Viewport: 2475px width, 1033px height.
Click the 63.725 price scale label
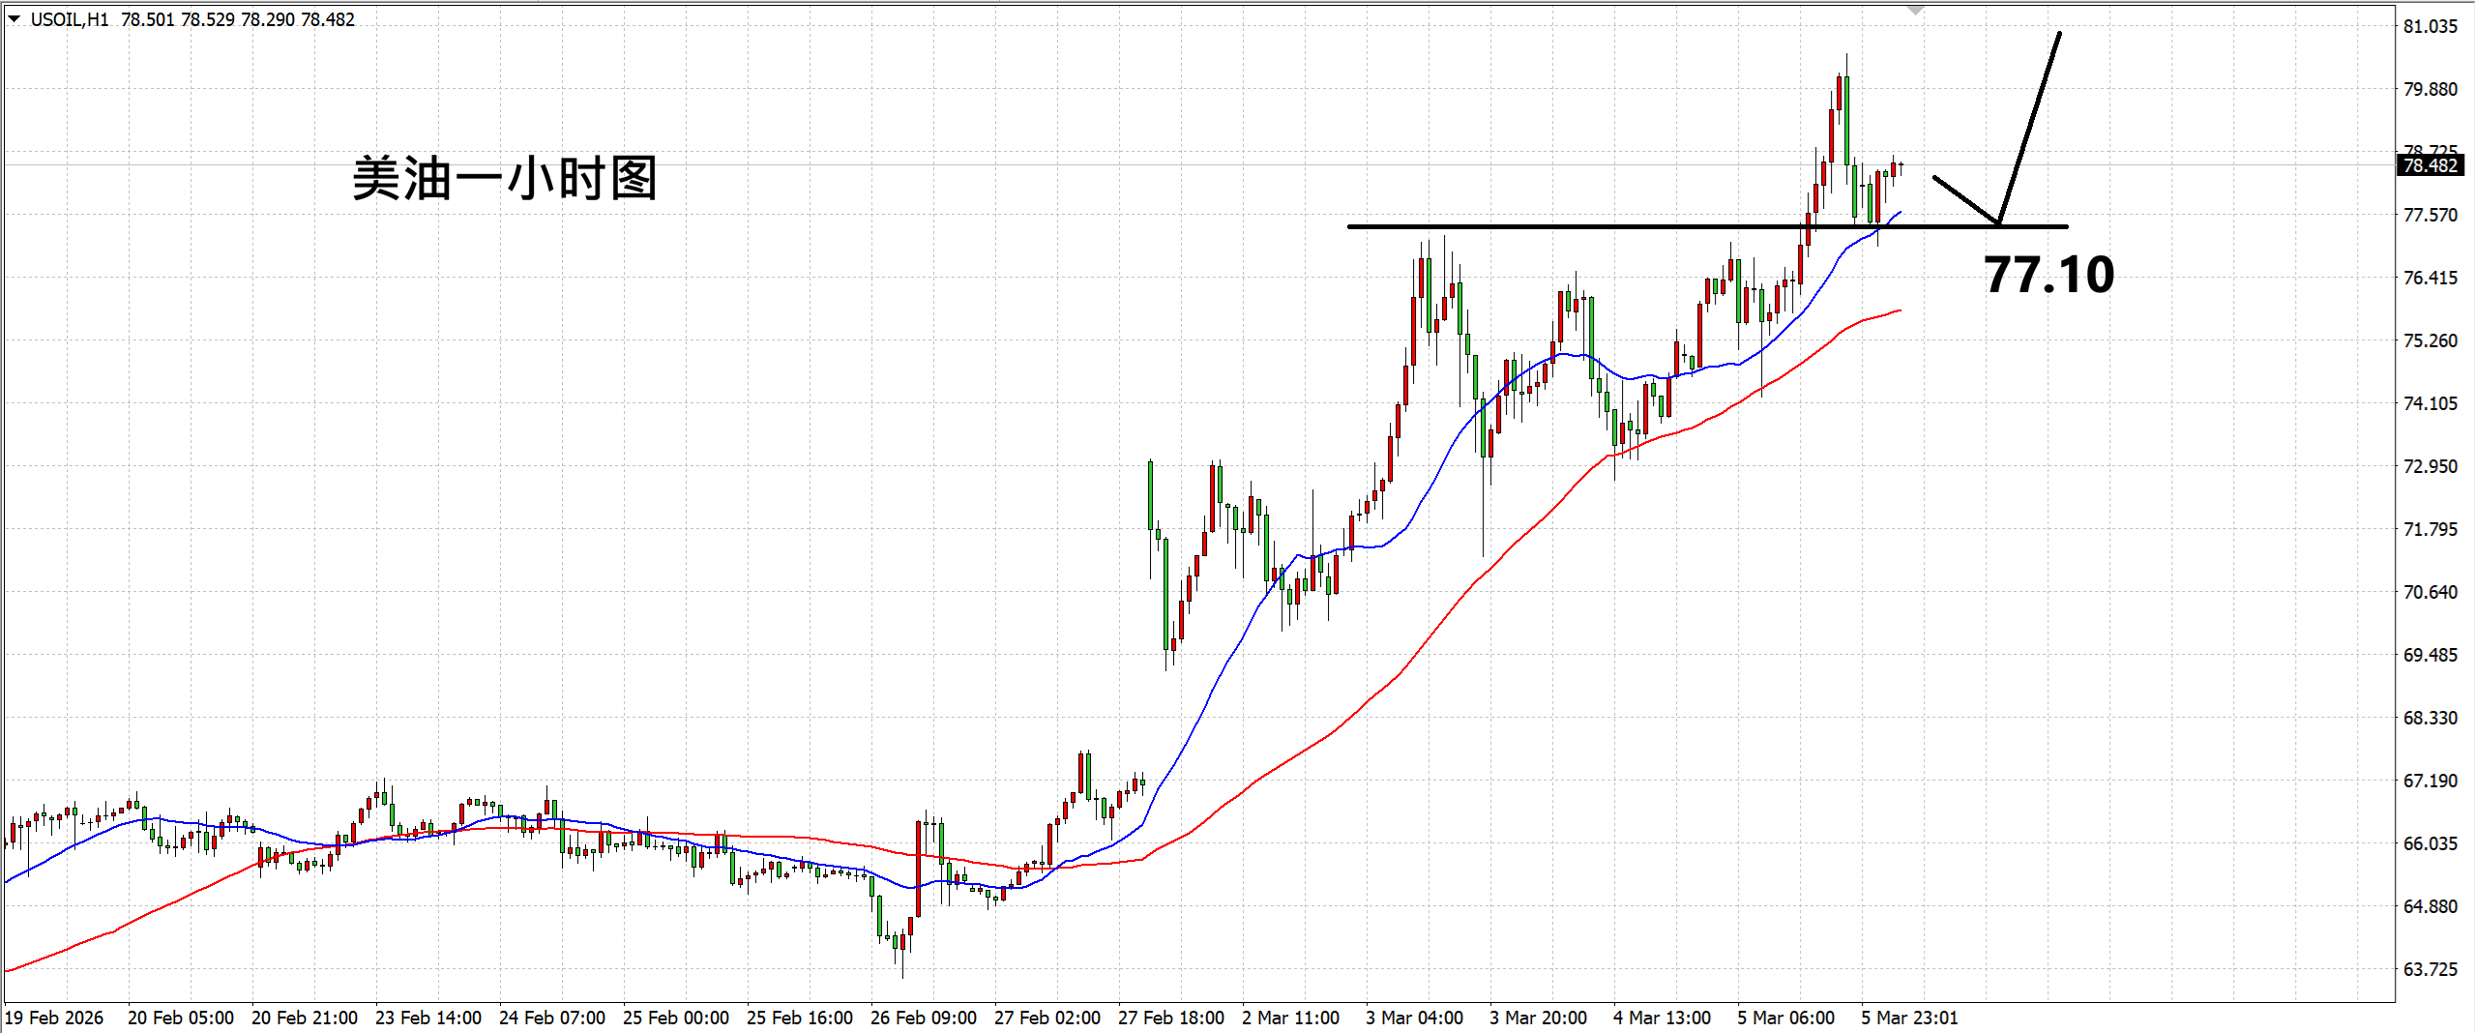tap(2430, 969)
